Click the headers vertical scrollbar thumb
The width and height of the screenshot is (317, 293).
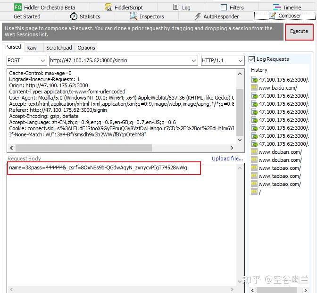[x=240, y=112]
